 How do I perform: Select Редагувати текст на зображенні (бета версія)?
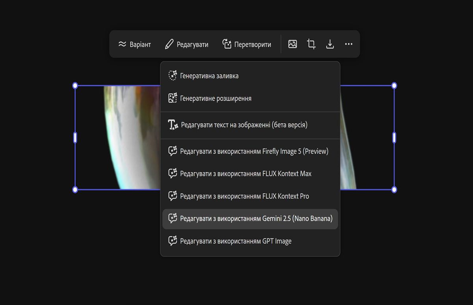250,125
